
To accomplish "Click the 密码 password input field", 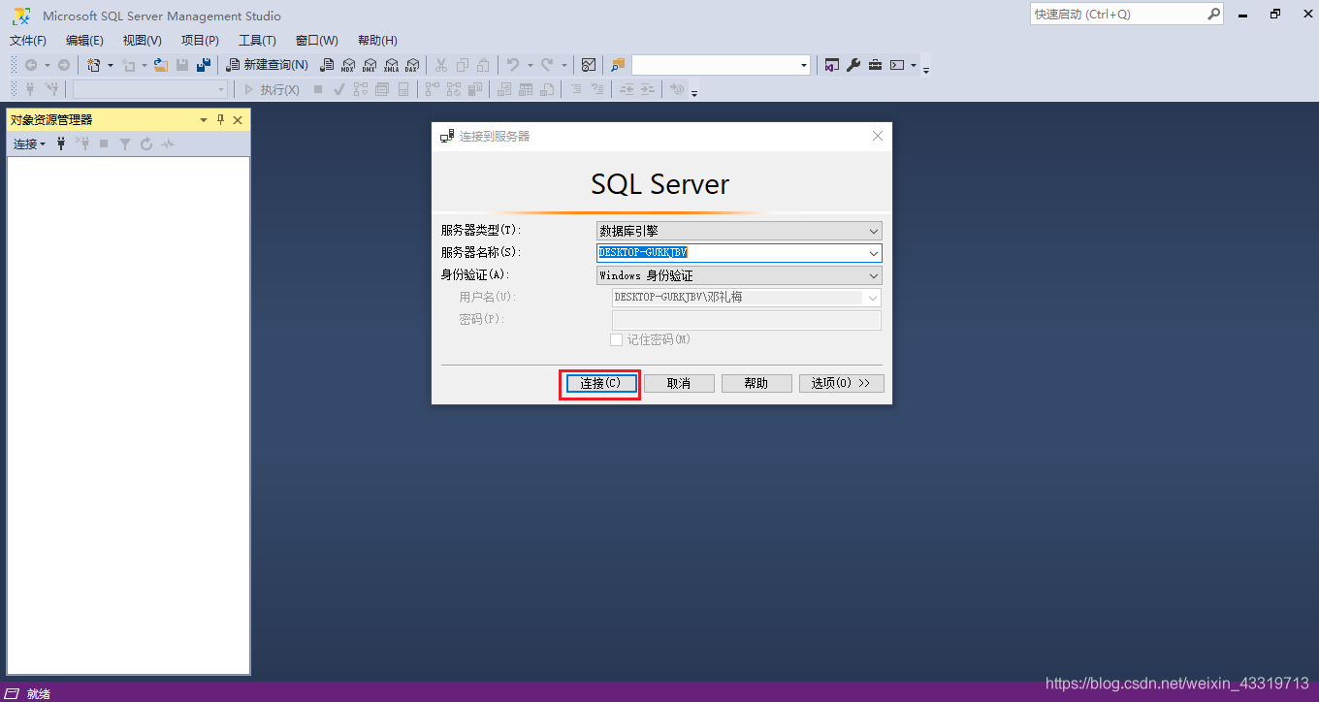I will point(747,320).
